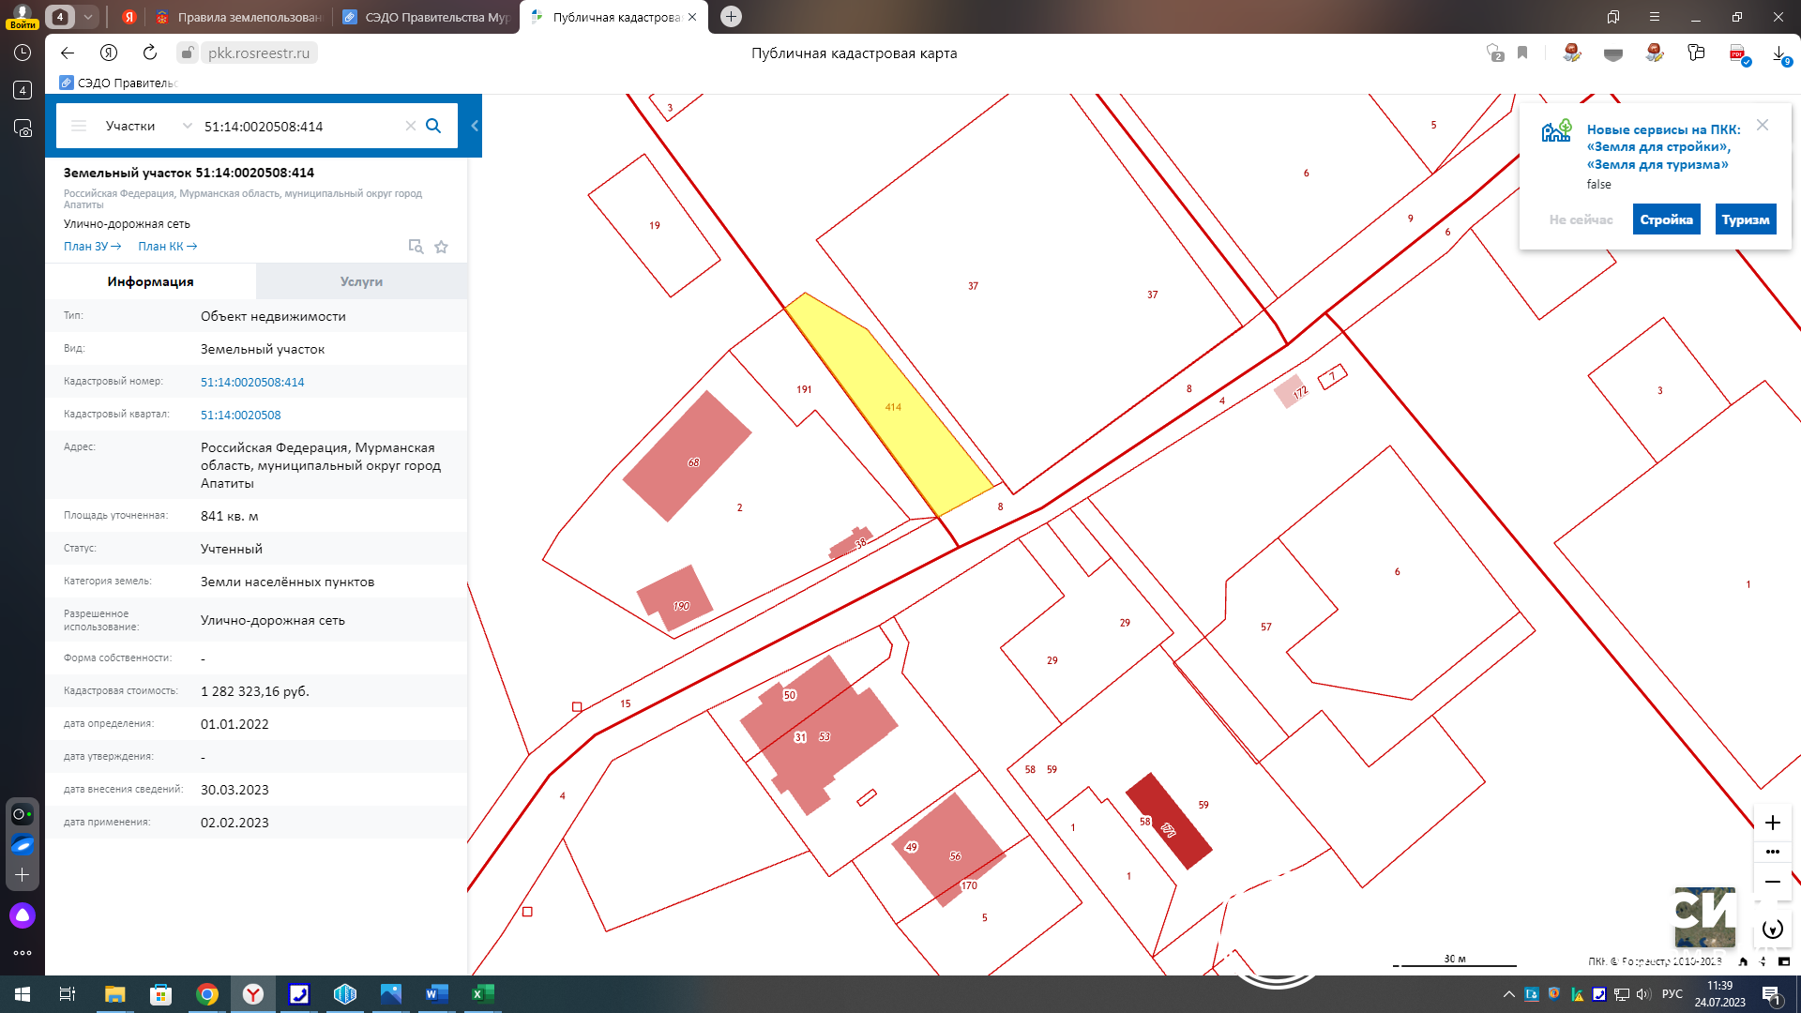The width and height of the screenshot is (1801, 1013).
Task: Click the geolocation compass button
Action: click(1772, 929)
